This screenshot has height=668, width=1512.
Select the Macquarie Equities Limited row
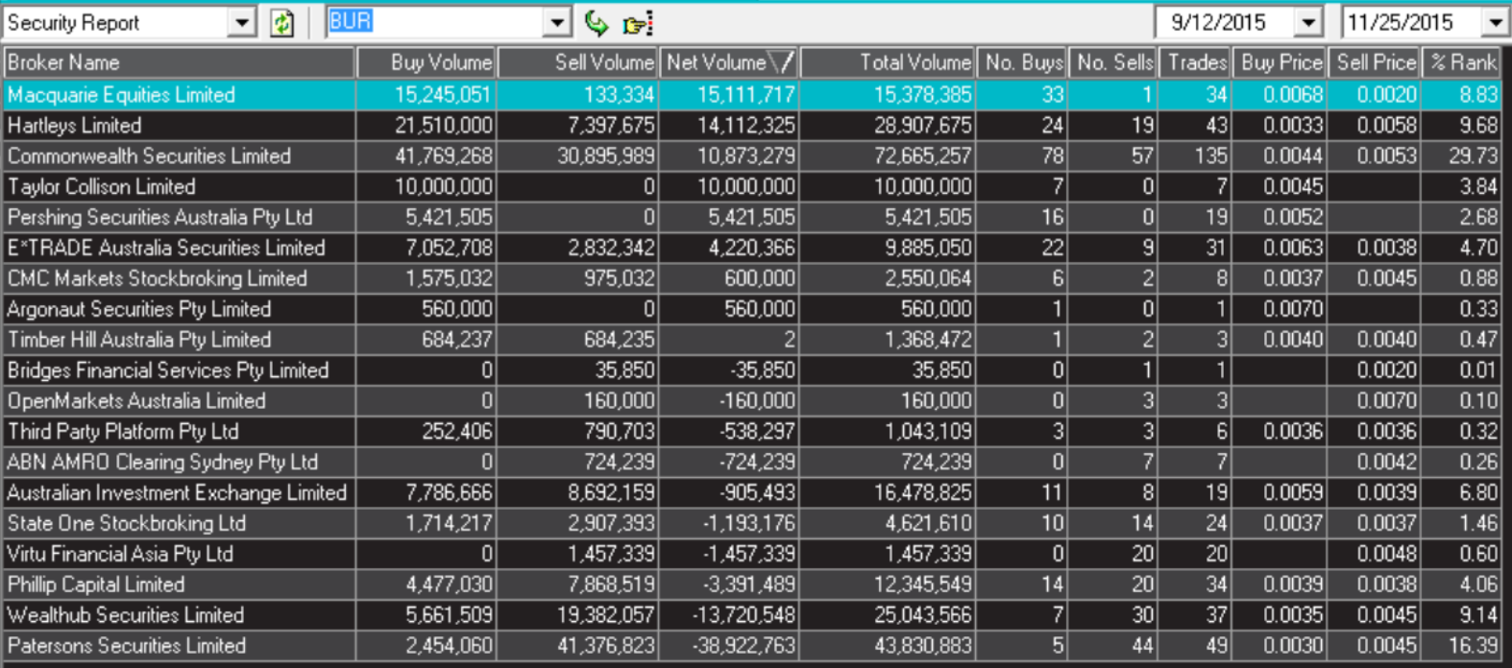(751, 95)
